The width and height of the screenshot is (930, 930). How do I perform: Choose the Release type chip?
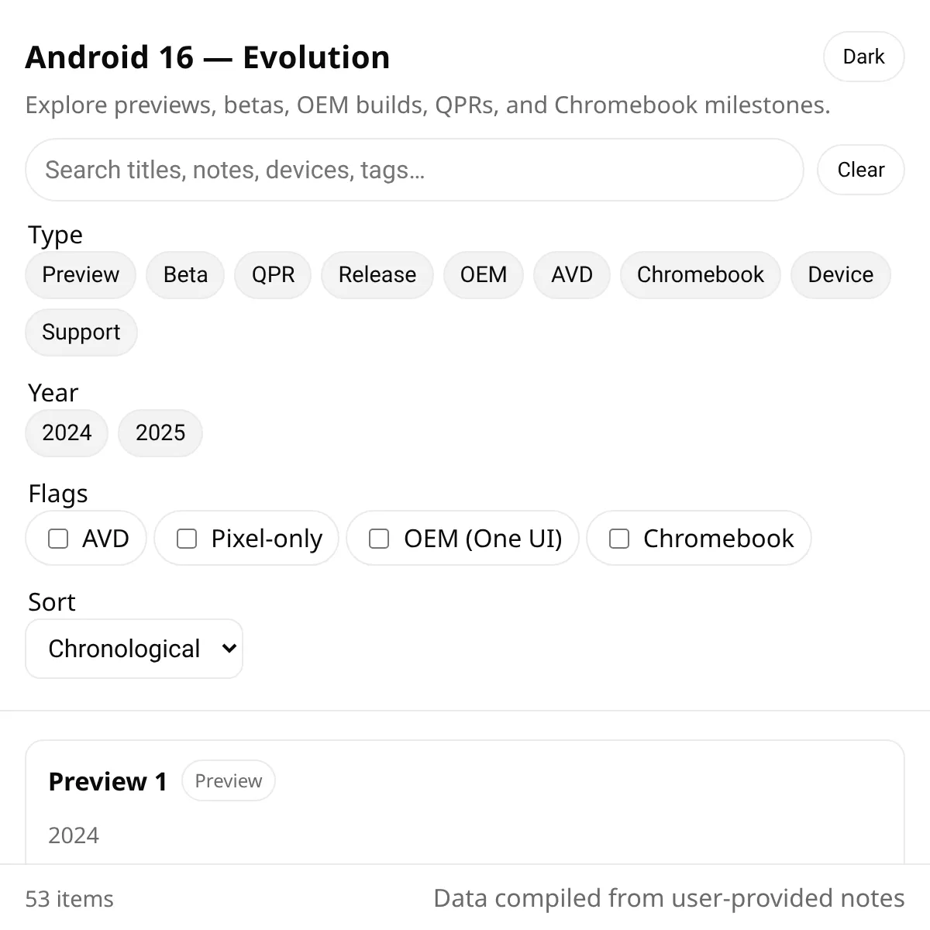(377, 274)
